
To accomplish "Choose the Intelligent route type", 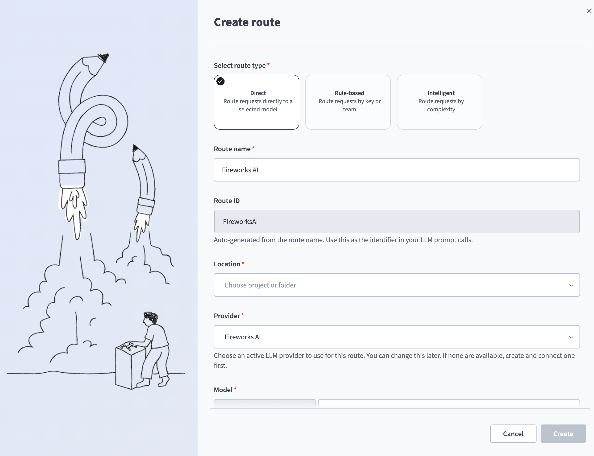I will tap(439, 102).
